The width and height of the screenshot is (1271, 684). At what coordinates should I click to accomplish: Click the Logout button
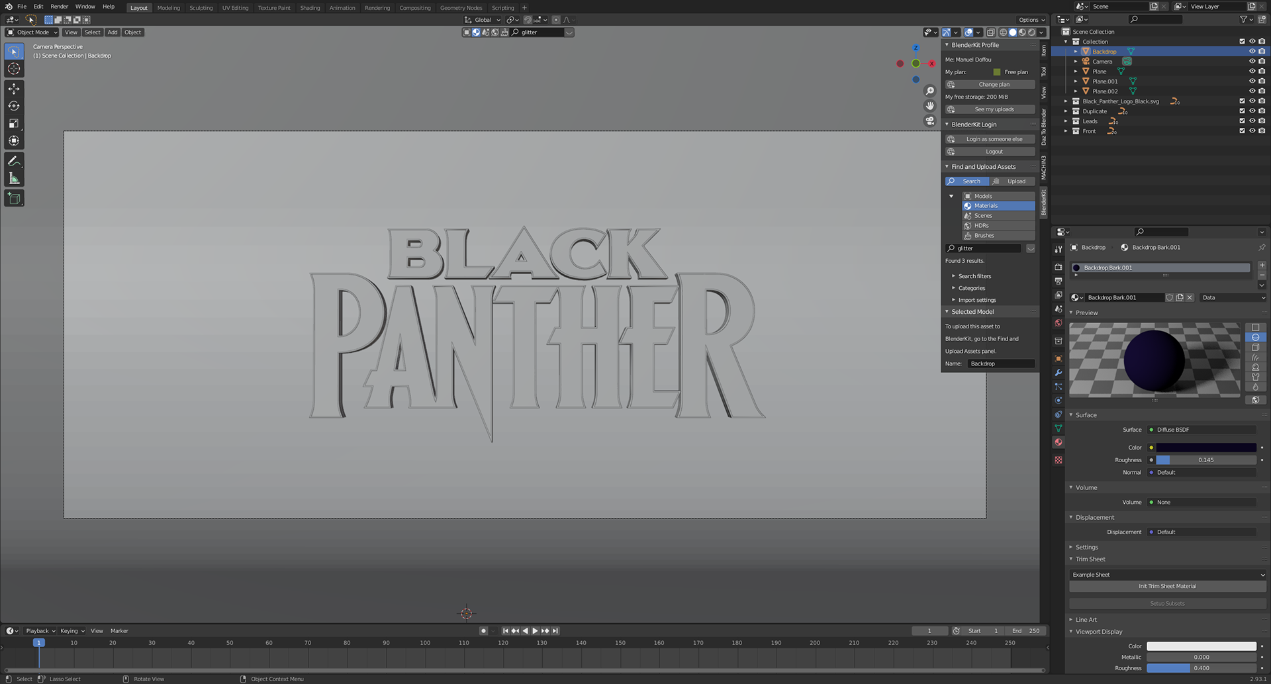tap(990, 152)
